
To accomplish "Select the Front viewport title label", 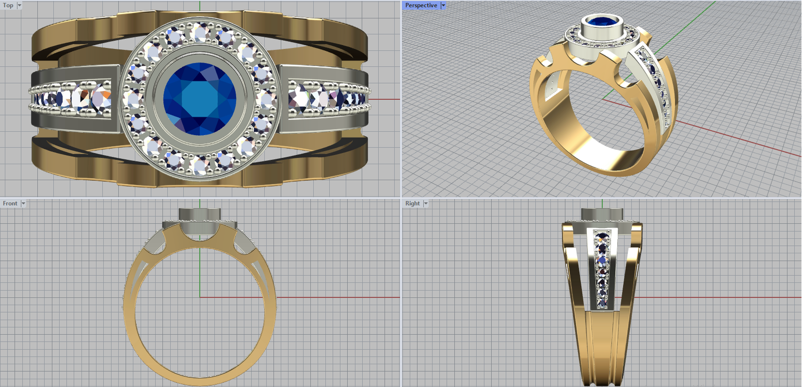I will point(10,204).
